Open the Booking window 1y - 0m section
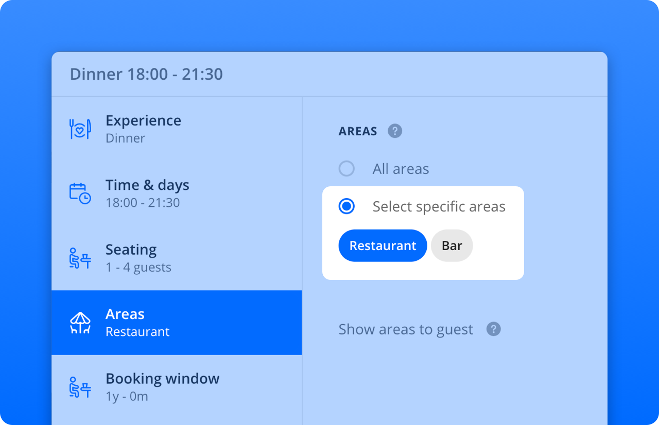Screen dimensions: 659x425 point(177,387)
